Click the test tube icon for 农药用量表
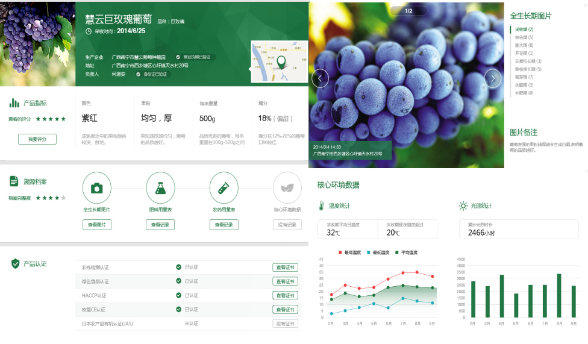 coord(224,188)
